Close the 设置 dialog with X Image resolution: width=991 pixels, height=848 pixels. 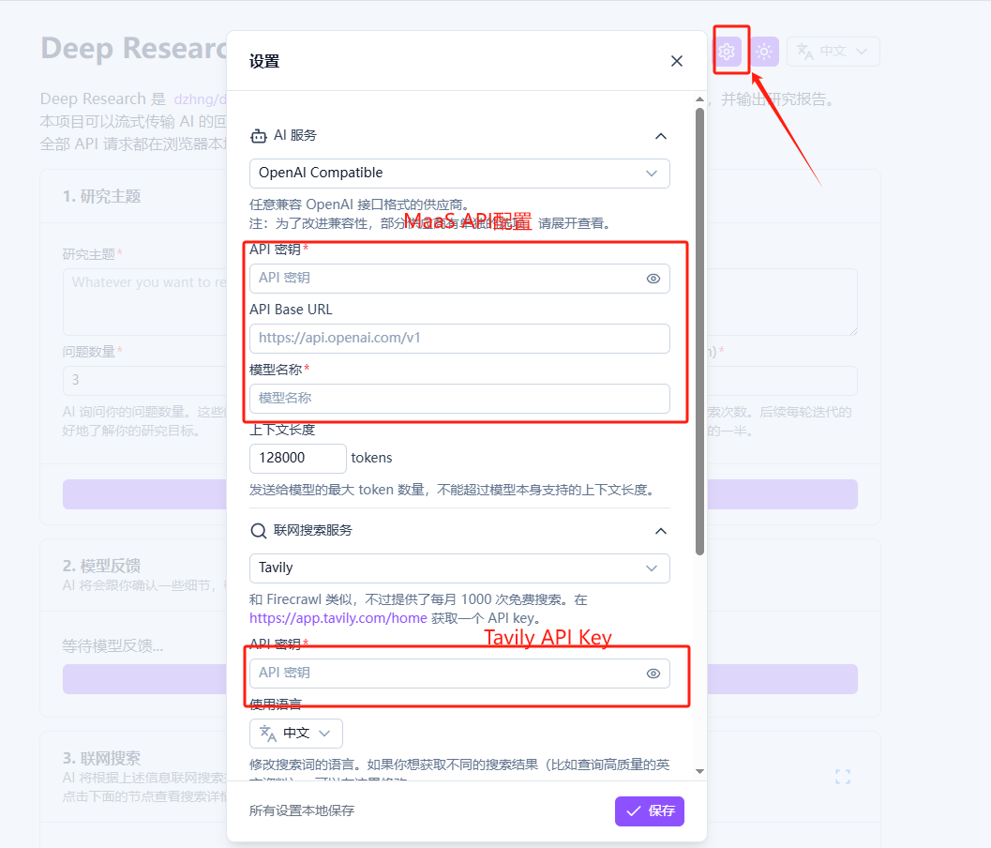pos(677,61)
